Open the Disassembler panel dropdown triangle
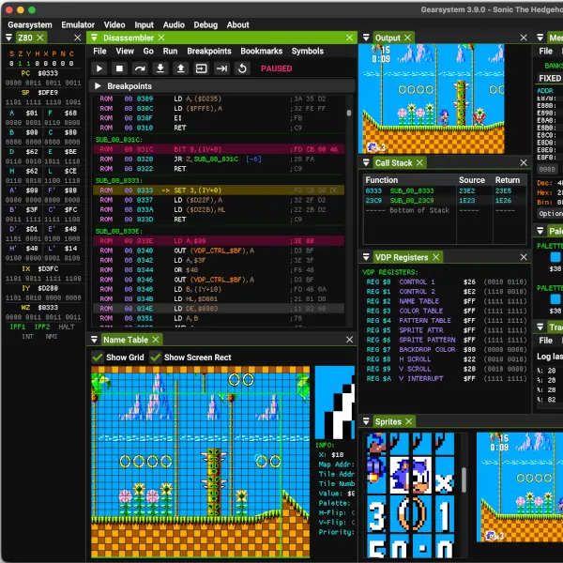Screen dimensions: 563x563 coord(94,38)
